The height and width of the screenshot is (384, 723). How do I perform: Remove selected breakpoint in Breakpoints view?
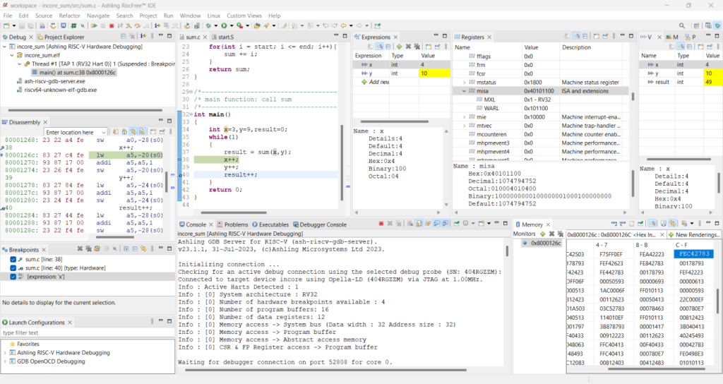pos(80,249)
